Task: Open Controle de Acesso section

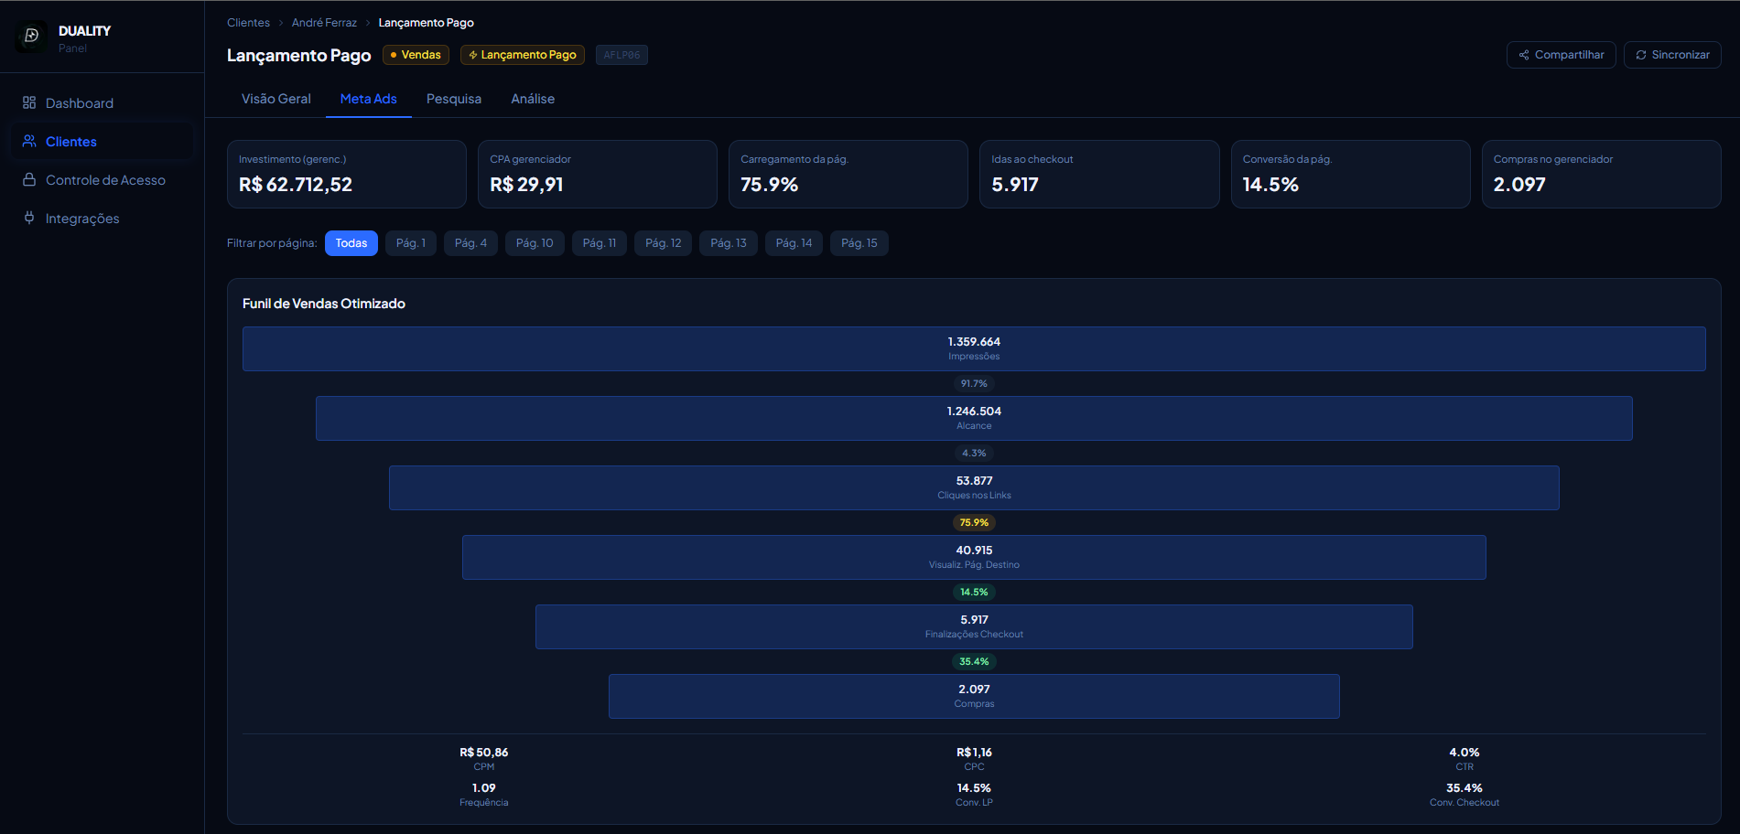Action: coord(103,180)
